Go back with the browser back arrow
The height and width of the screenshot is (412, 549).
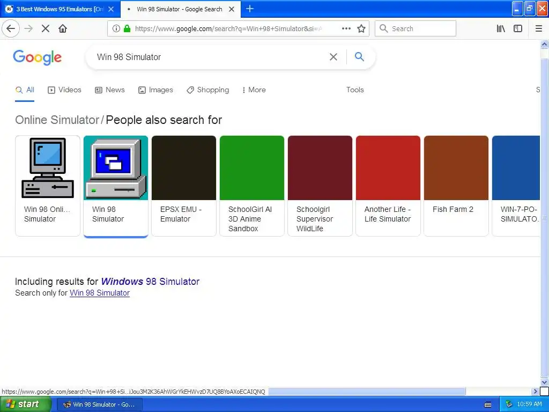coord(11,28)
